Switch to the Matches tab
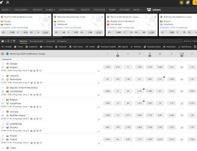The width and height of the screenshot is (197, 151). (x=23, y=41)
